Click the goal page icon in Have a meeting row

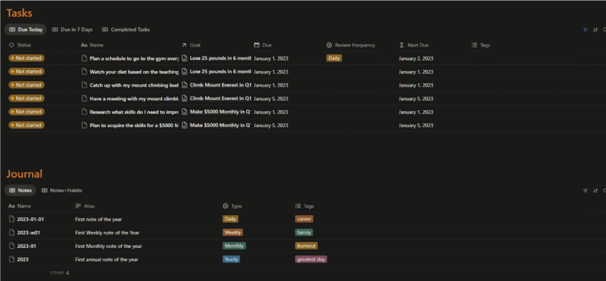(185, 98)
